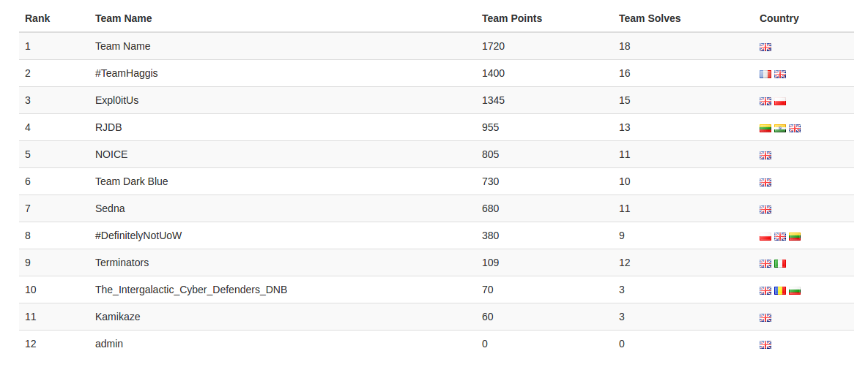Click the Country column header
The width and height of the screenshot is (868, 370).
pyautogui.click(x=779, y=18)
